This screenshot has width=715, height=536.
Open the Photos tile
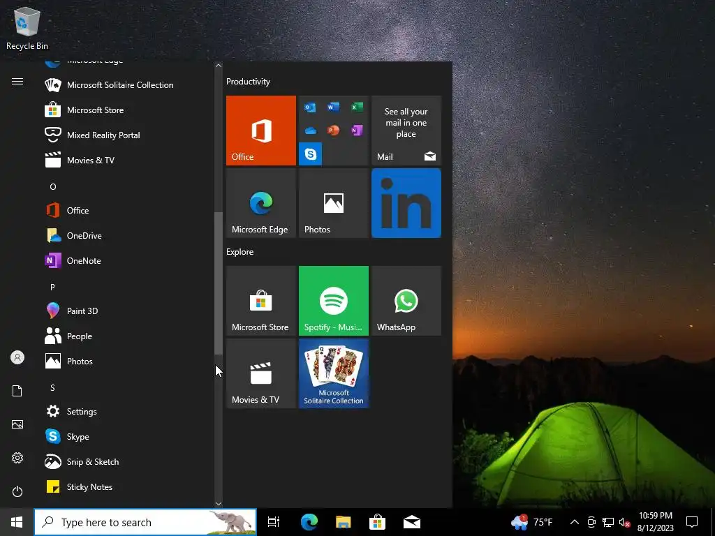[333, 203]
